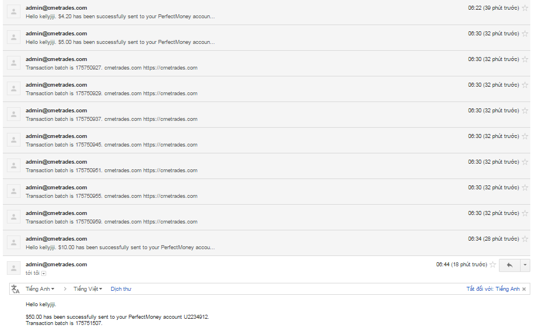Click the avatar beside batch 175750959 email

[14, 217]
